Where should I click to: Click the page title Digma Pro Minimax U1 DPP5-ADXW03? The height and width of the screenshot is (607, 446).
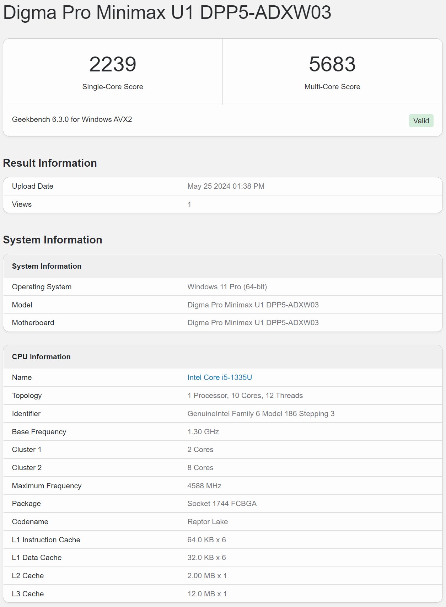point(167,12)
